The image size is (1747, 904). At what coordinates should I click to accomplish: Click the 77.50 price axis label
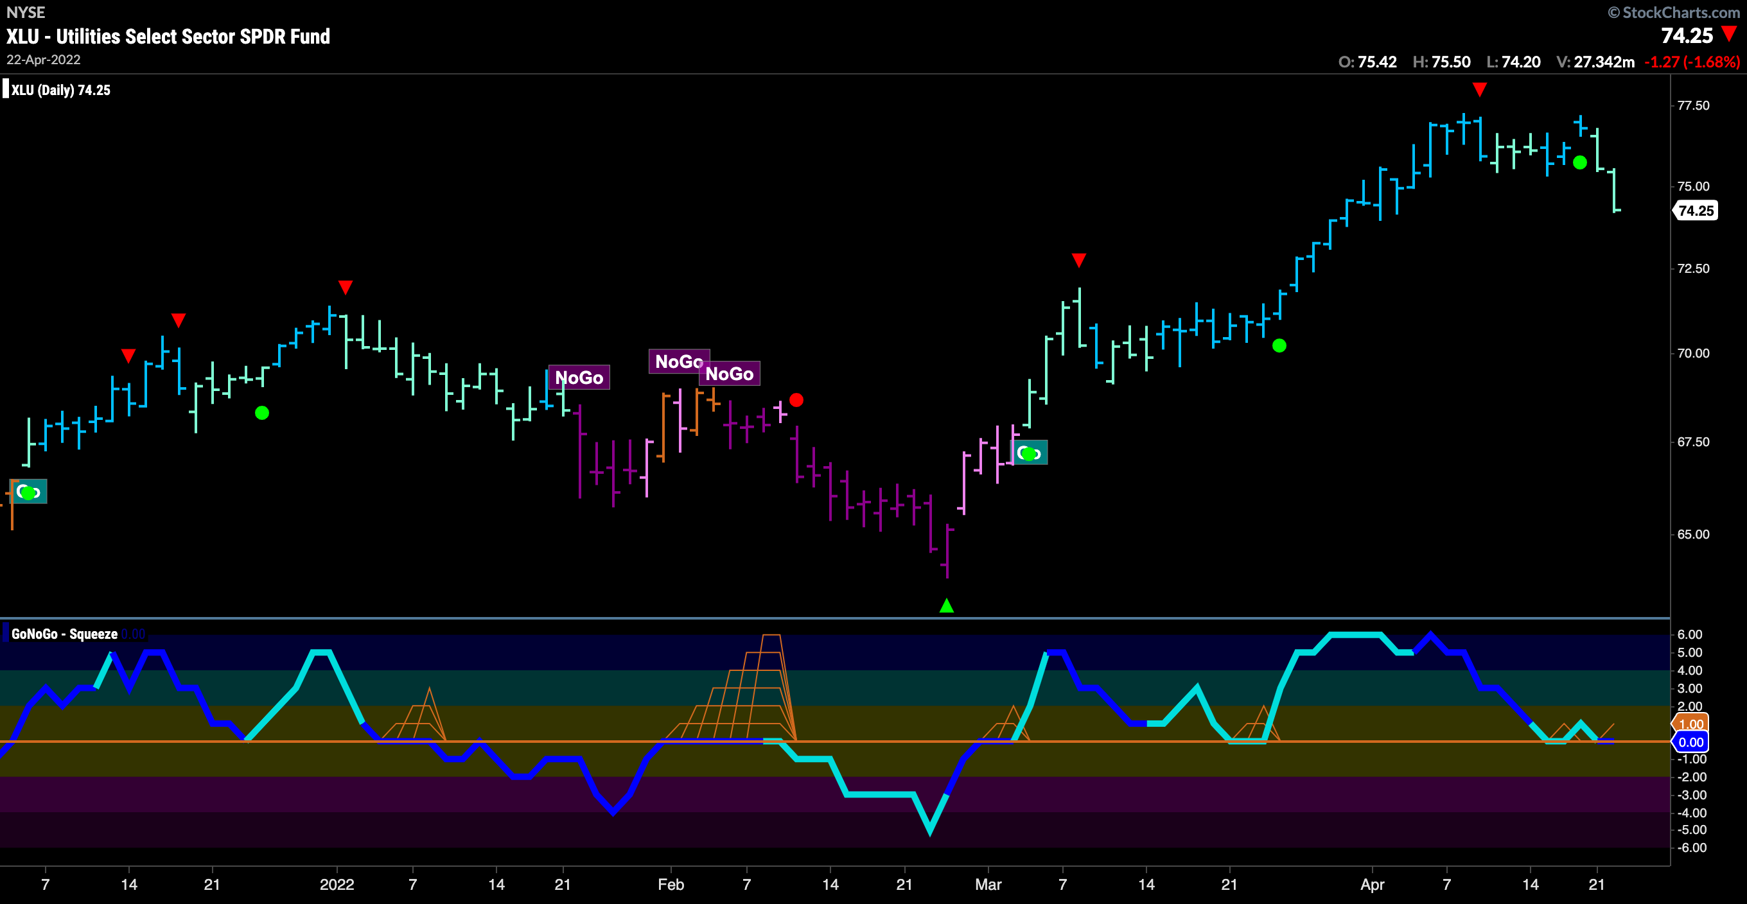point(1694,105)
